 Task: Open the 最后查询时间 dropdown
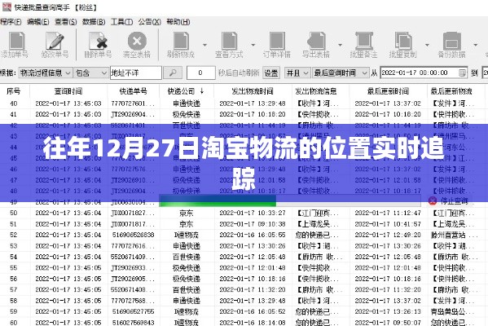coord(341,73)
